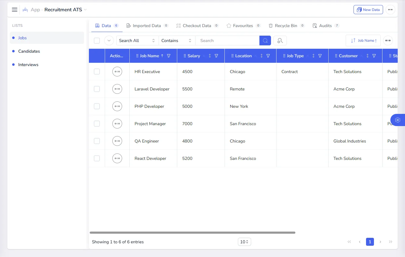Open actions menu for Project Manager
Viewport: 405px width, 257px height.
[x=117, y=124]
